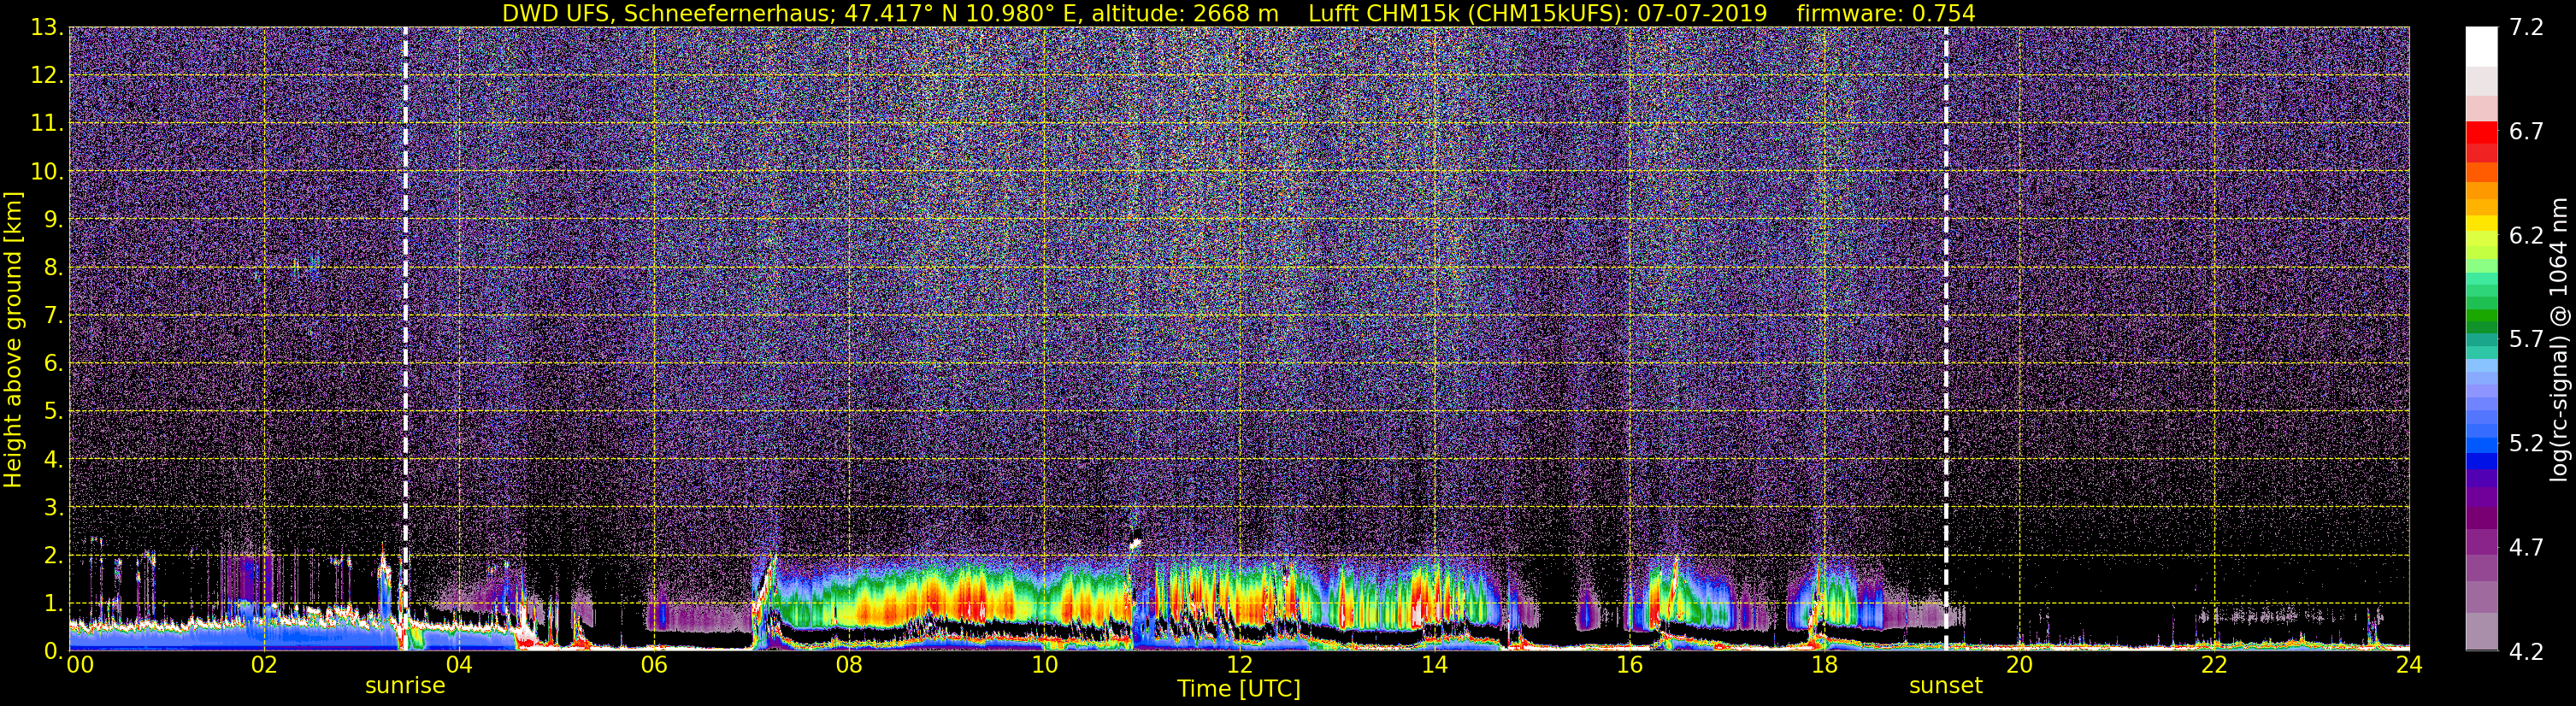2576x706 pixels.
Task: Click the '3.' height tick label
Action: point(54,507)
